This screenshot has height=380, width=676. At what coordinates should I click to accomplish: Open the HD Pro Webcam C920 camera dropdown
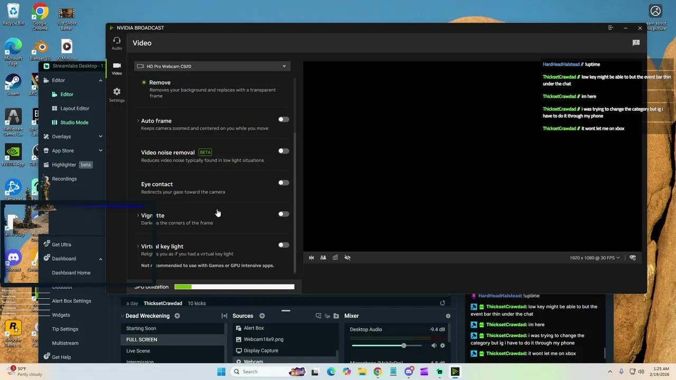(x=212, y=66)
